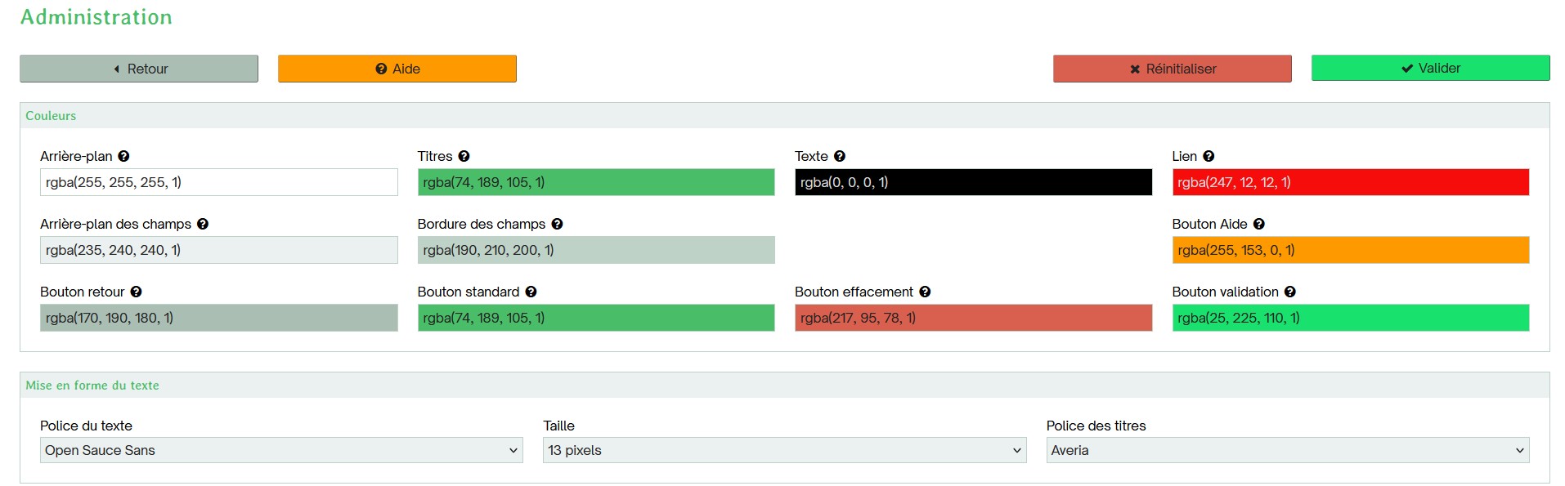1565x486 pixels.
Task: Click the orange Aide button
Action: coord(397,69)
